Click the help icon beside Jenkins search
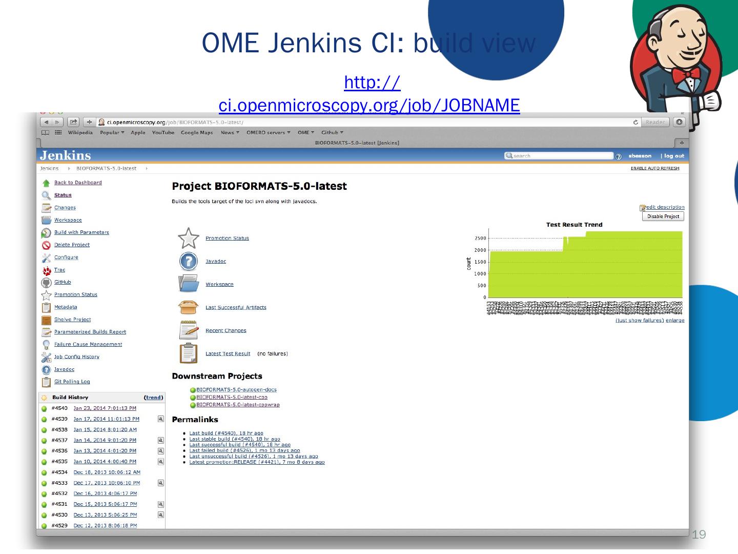738x554 pixels. (x=618, y=156)
